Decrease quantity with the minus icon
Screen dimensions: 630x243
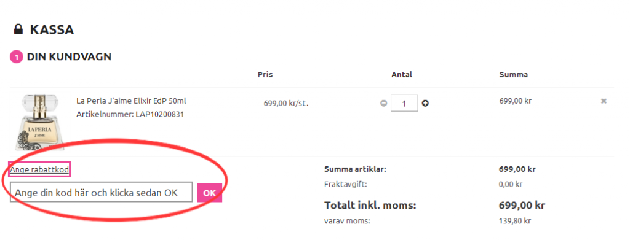pyautogui.click(x=384, y=104)
